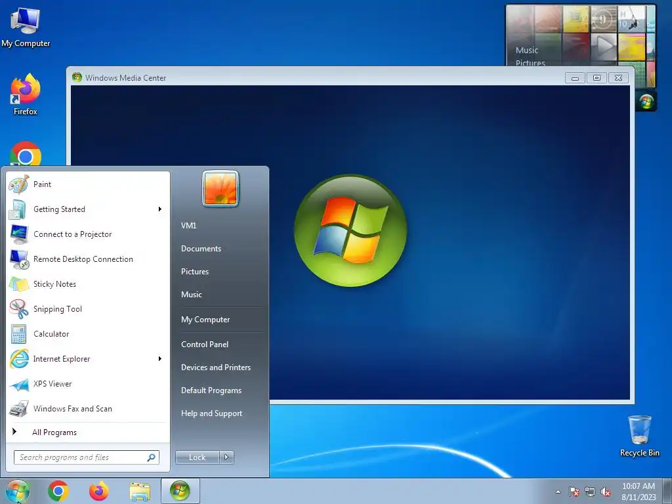Open Calculator from Start menu
This screenshot has height=504, width=672.
(88, 334)
